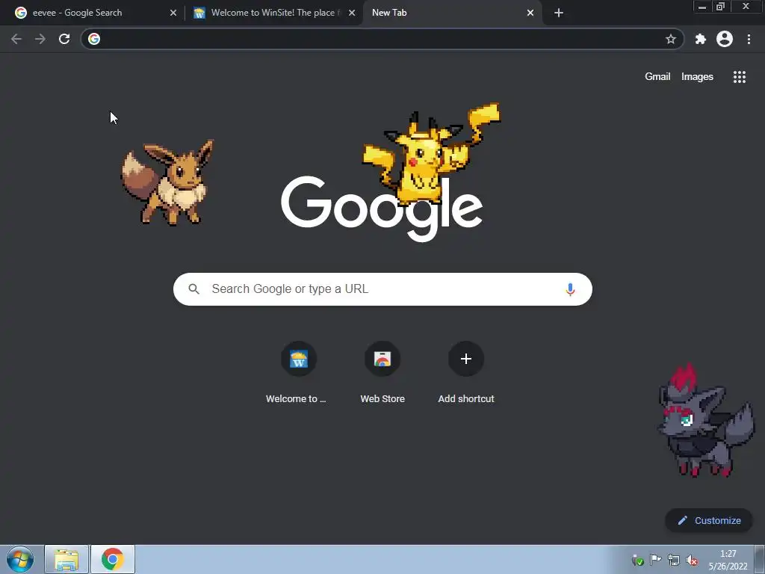Open the Images link
The height and width of the screenshot is (574, 765).
(x=697, y=77)
